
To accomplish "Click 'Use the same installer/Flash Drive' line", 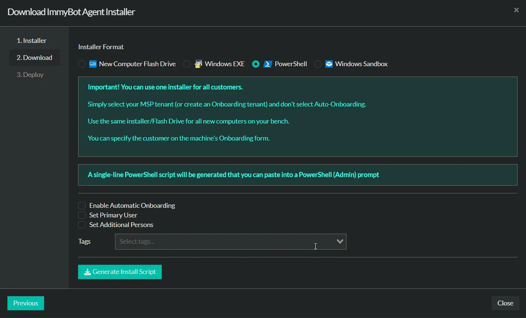I will pos(188,121).
